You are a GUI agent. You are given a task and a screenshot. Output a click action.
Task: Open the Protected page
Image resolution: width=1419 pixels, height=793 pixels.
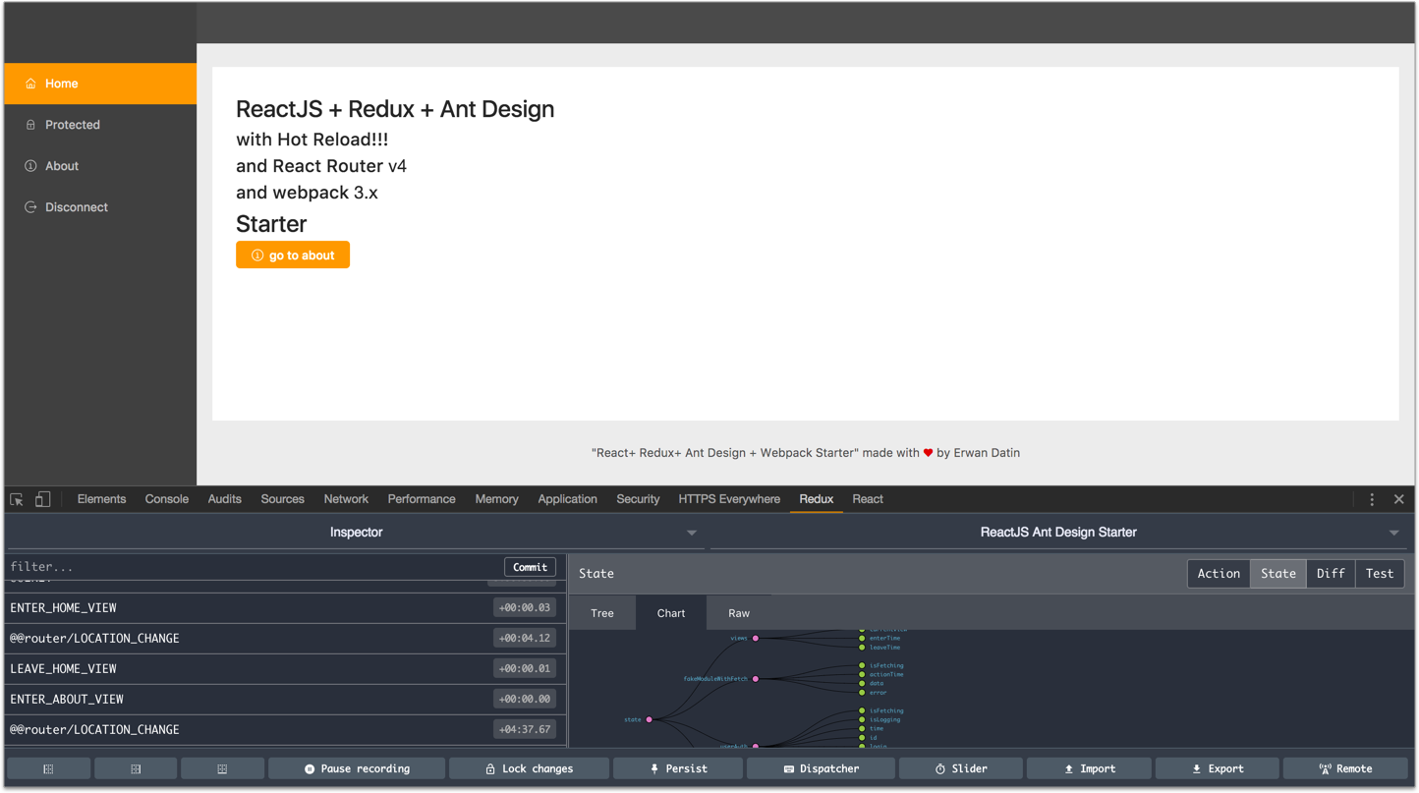click(100, 125)
